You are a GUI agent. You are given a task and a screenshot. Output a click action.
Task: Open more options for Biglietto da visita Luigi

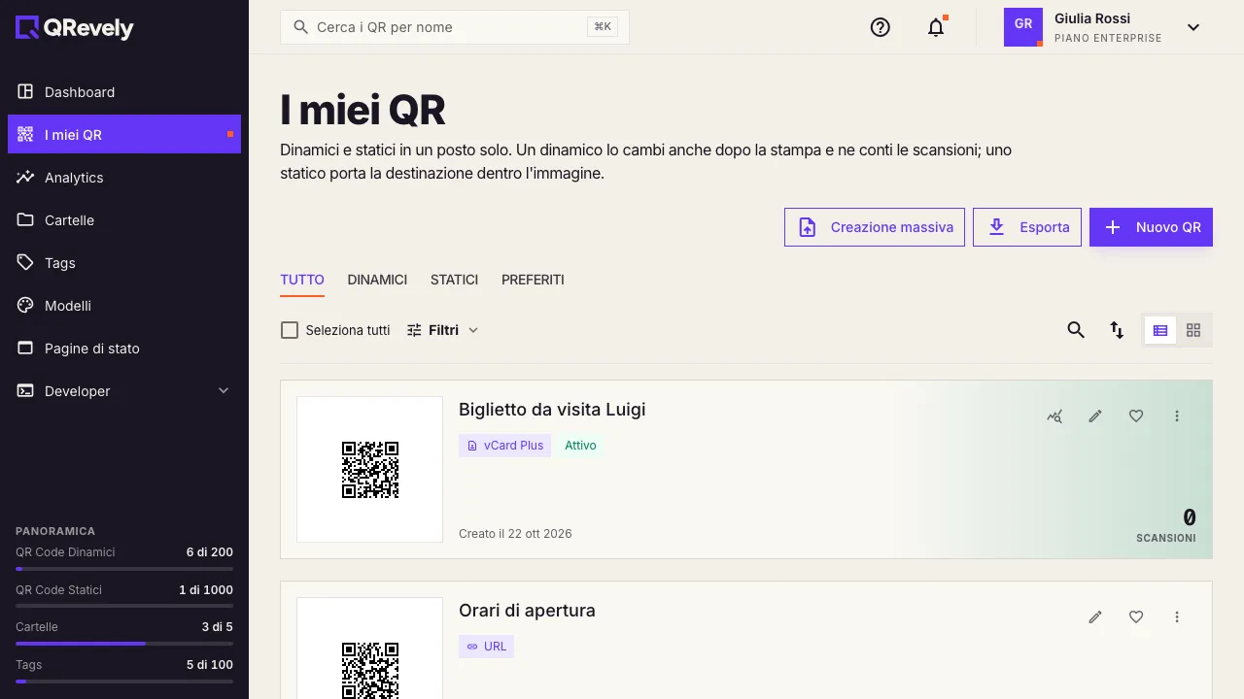coord(1177,416)
